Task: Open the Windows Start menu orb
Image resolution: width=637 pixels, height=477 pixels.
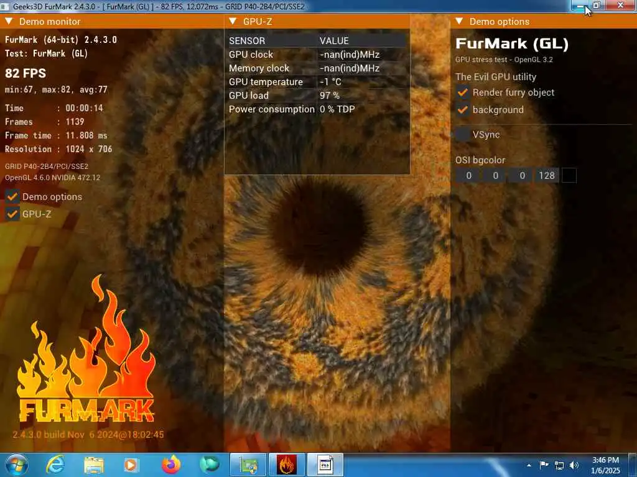Action: coord(17,465)
